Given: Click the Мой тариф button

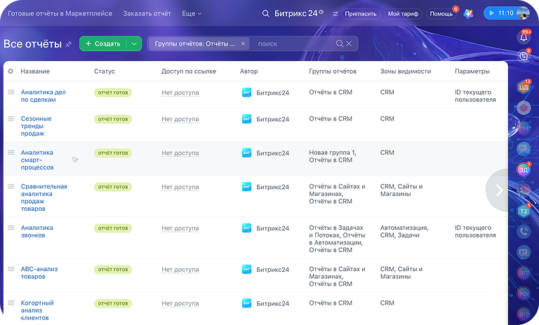Looking at the screenshot, I should [x=404, y=14].
